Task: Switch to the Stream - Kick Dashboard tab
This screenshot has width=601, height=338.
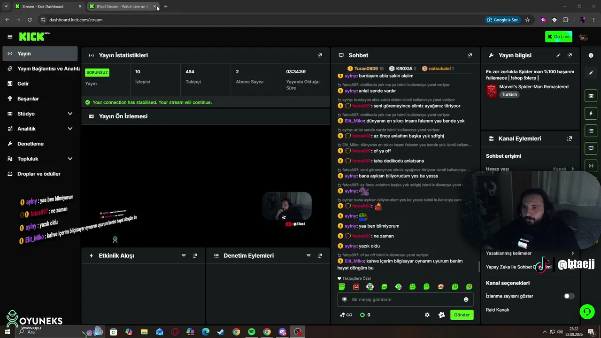Action: pyautogui.click(x=48, y=7)
